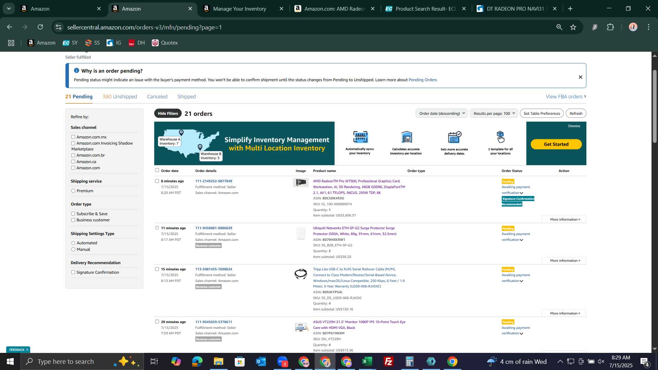Select the Premium shipping service radio
Viewport: 658px width, 370px height.
(x=73, y=191)
